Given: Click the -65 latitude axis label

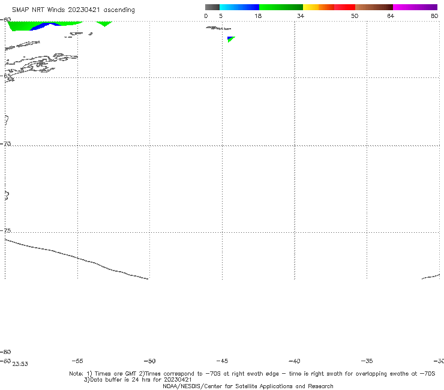Looking at the screenshot, I should (x=5, y=76).
